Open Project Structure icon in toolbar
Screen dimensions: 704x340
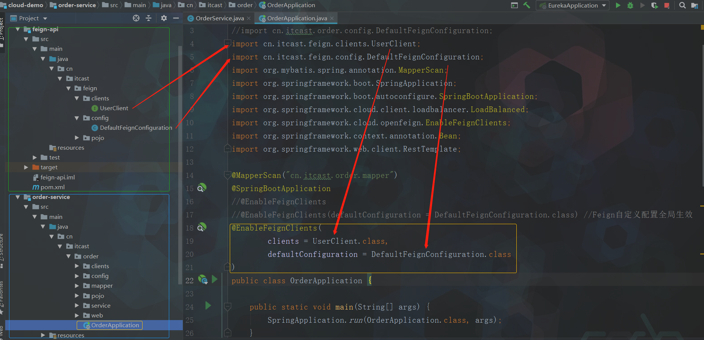695,5
